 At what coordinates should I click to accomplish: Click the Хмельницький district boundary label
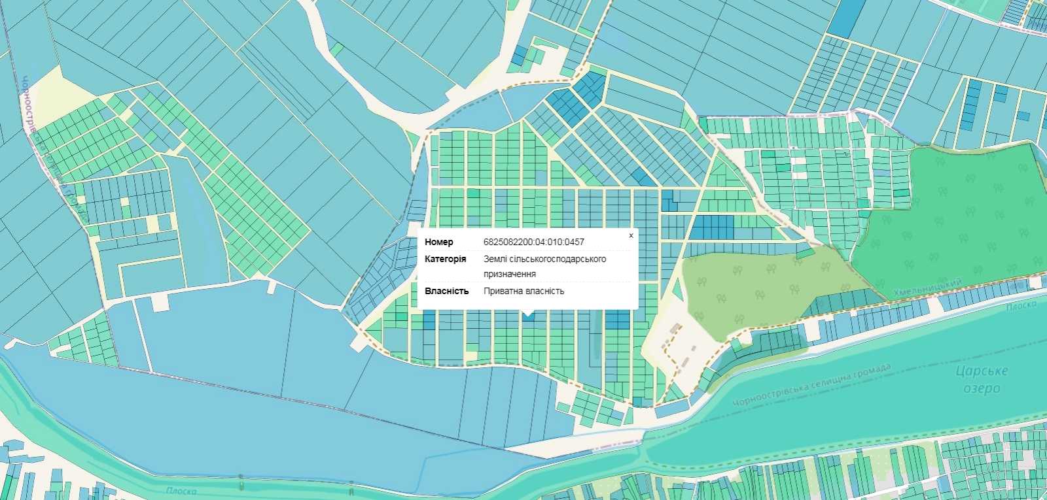(927, 286)
